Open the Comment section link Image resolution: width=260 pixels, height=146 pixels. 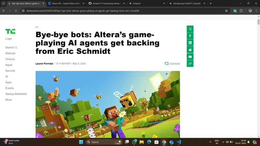point(173,63)
